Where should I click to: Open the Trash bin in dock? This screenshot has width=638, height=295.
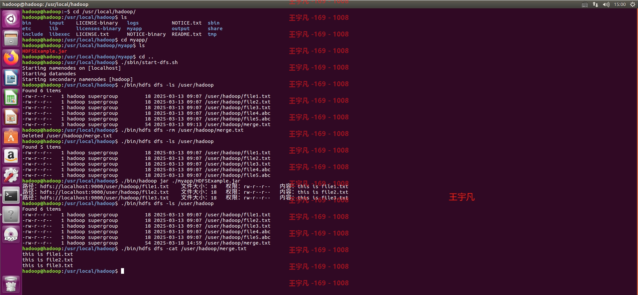tap(11, 284)
